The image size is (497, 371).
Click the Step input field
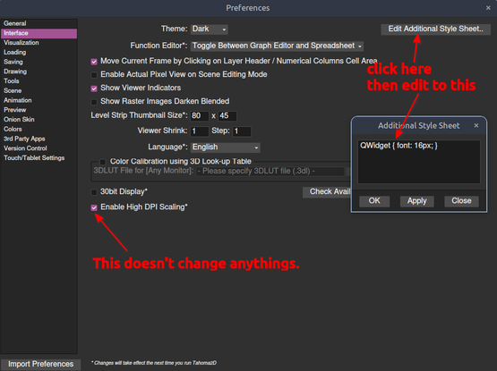242,131
